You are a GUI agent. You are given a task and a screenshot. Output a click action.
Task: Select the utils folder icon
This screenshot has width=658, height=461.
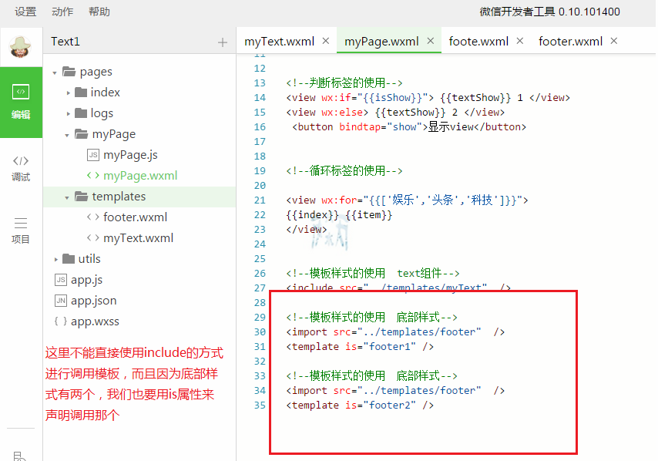[x=69, y=258]
